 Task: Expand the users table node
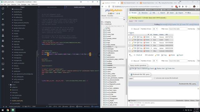(x=104, y=72)
